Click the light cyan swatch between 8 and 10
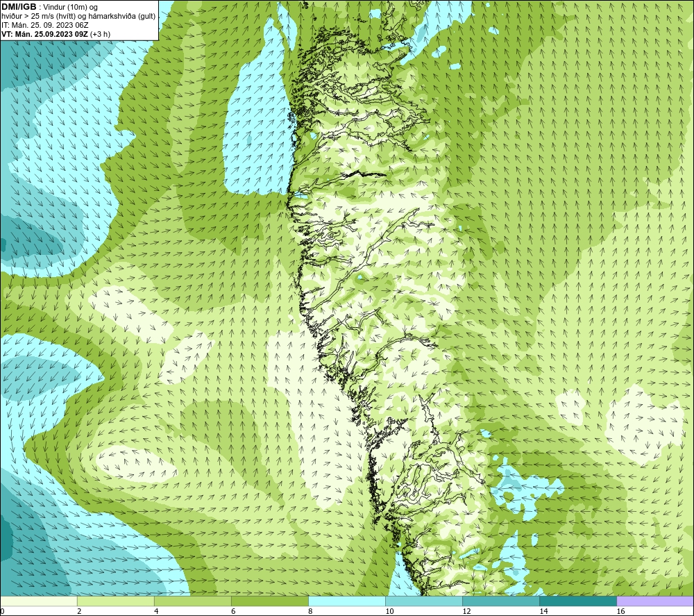This screenshot has height=616, width=694. click(347, 601)
